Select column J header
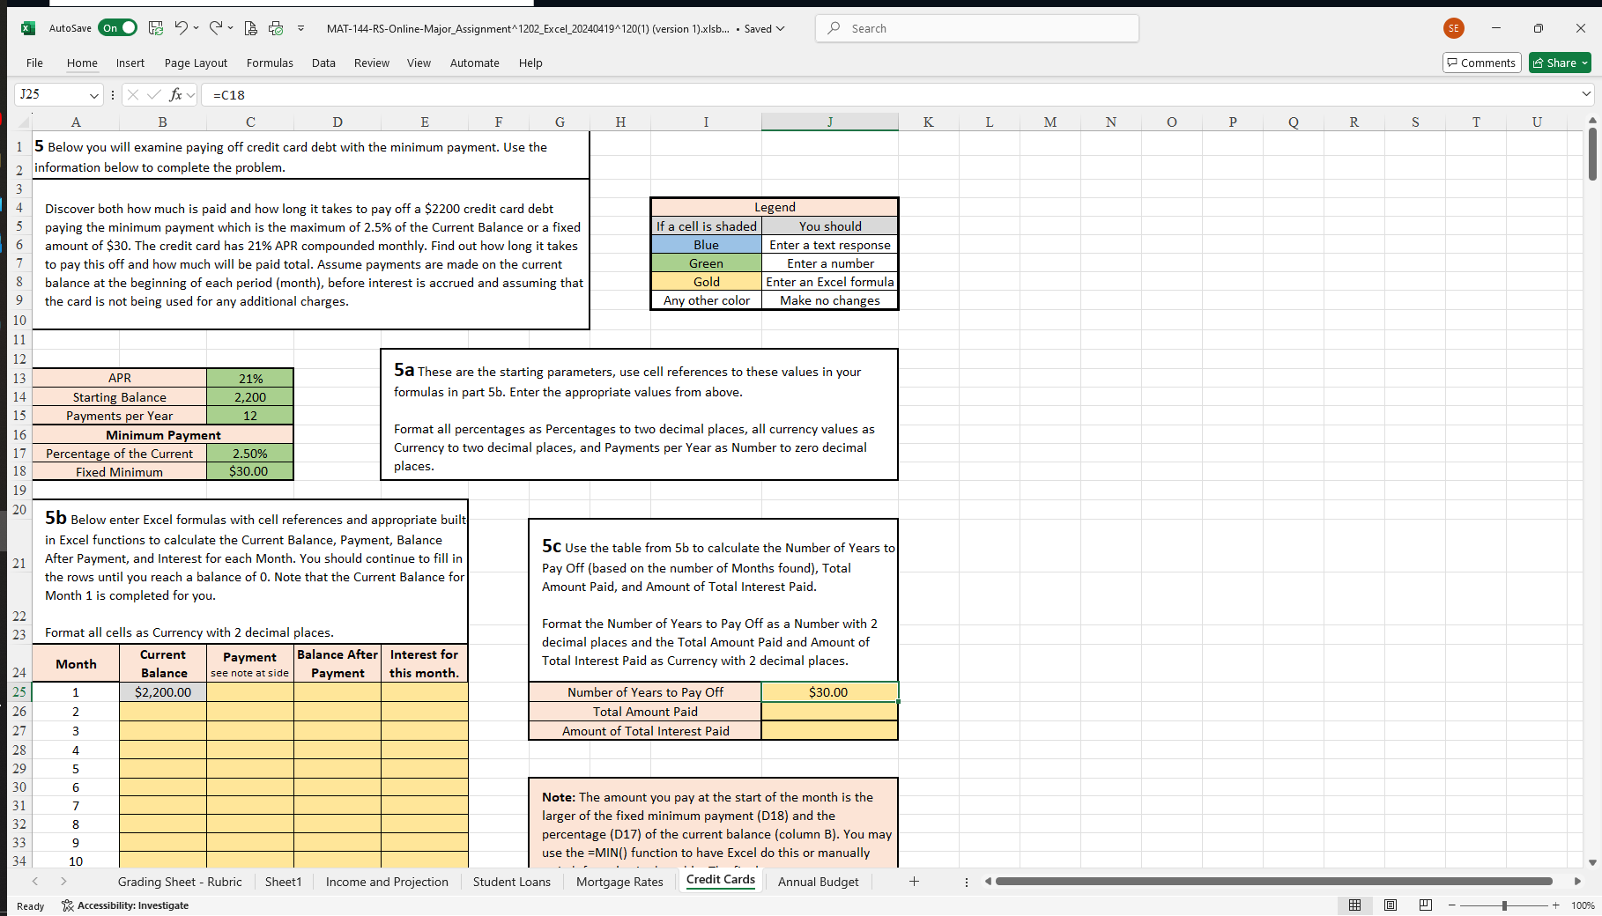 click(830, 122)
